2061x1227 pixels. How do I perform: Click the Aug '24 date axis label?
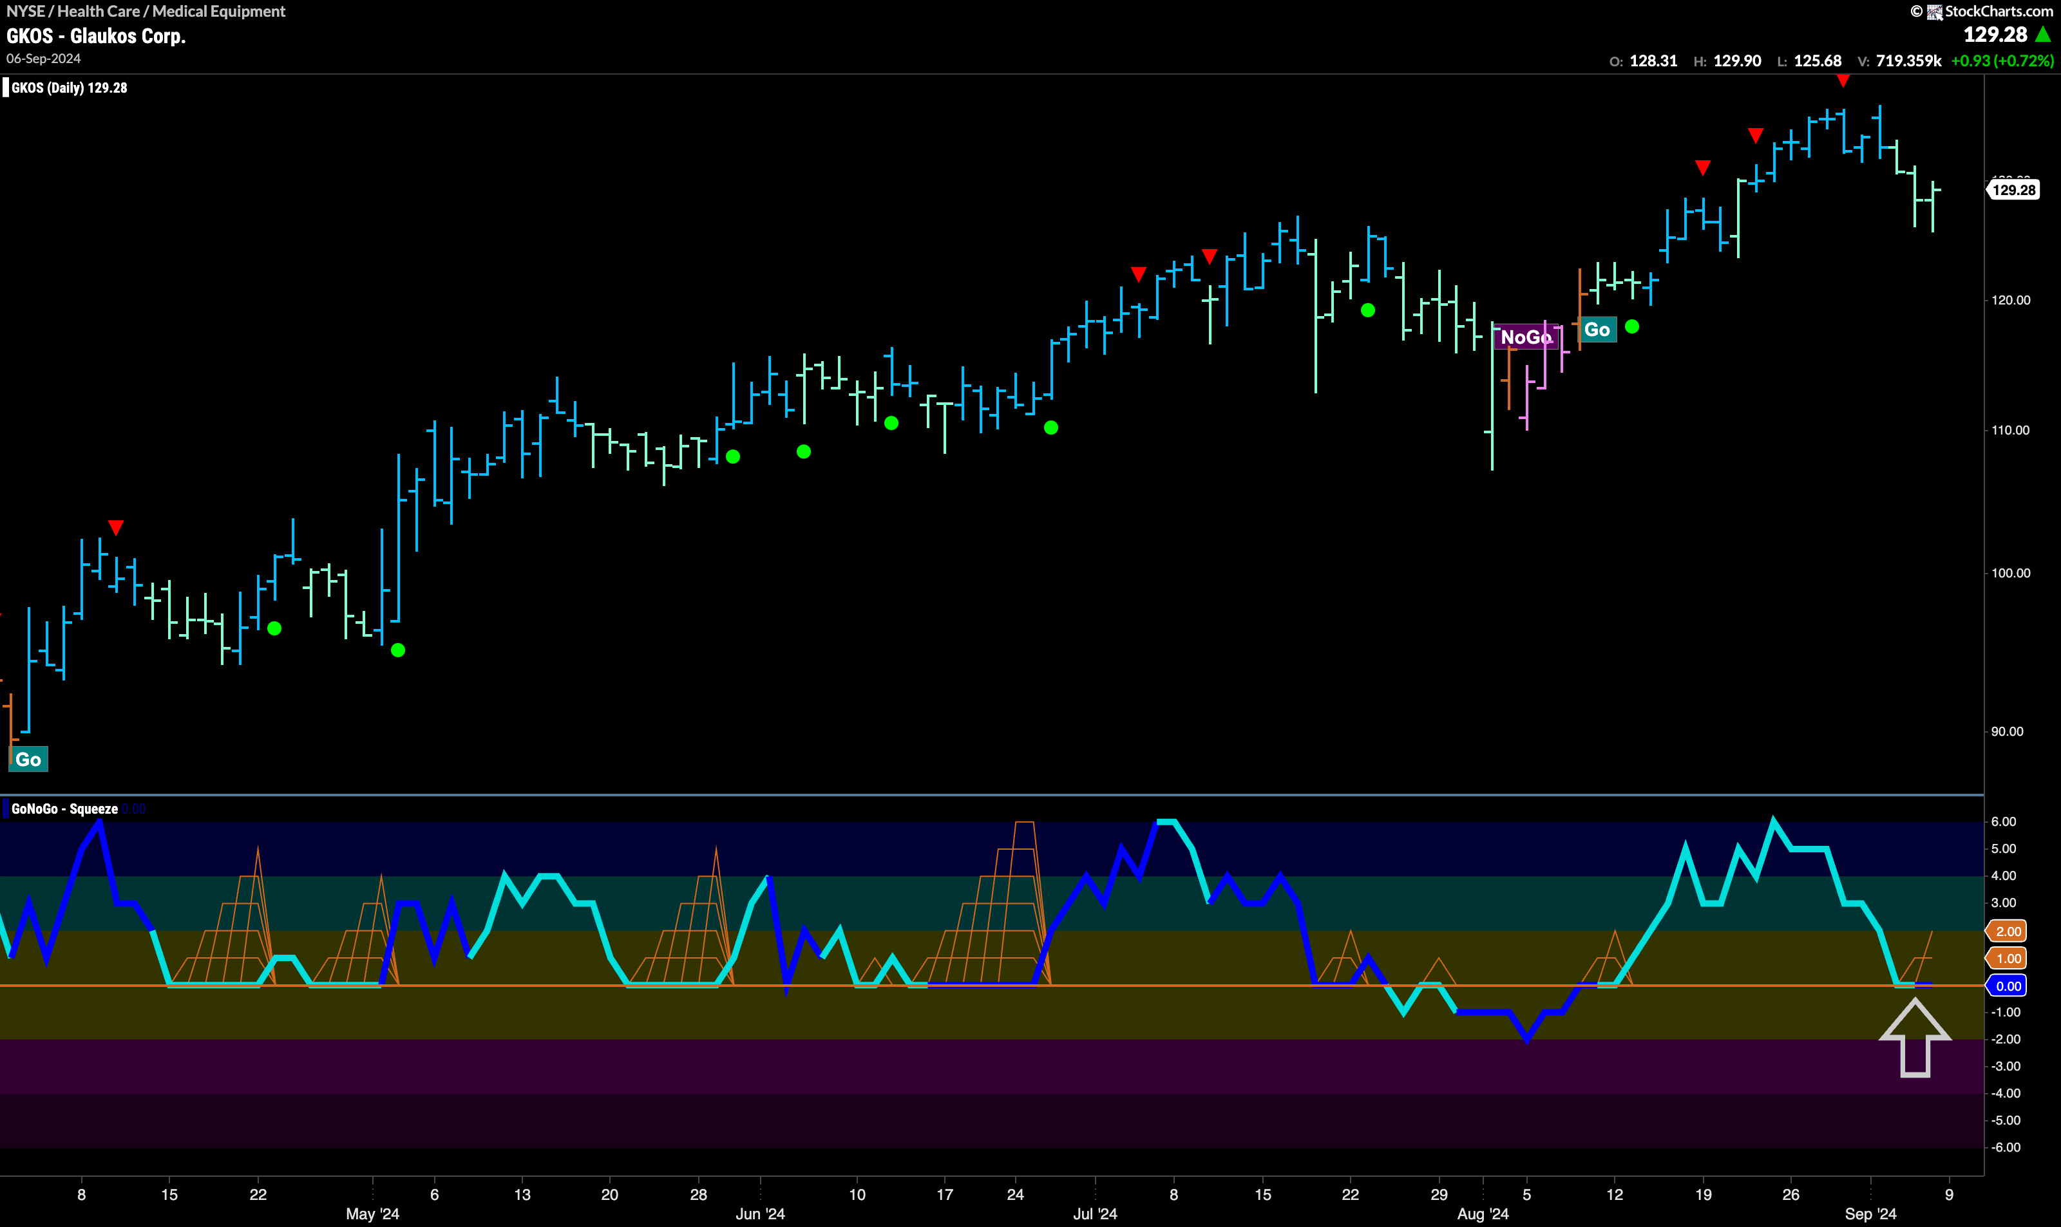coord(1483,1213)
